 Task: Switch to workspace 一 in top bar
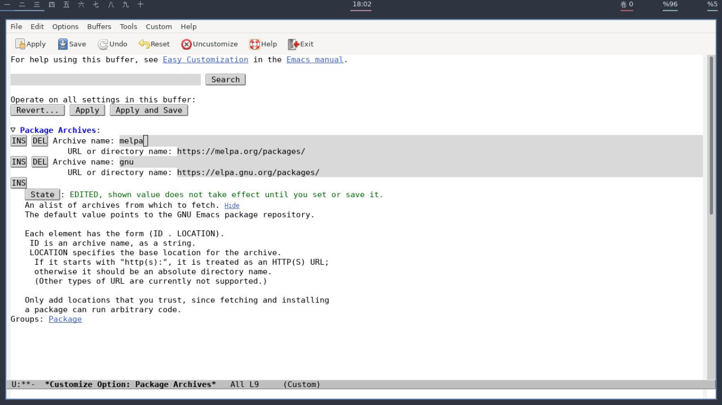point(7,5)
